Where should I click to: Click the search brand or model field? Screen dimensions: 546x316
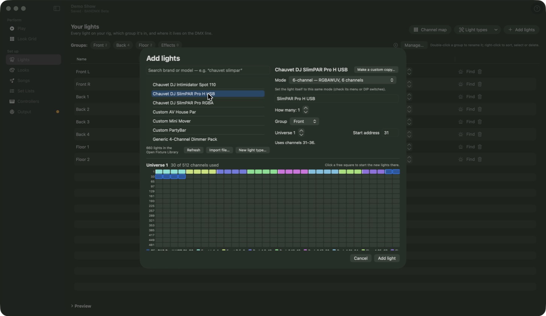tap(208, 70)
